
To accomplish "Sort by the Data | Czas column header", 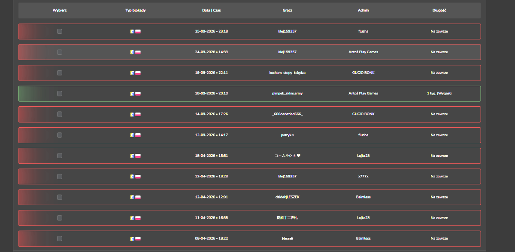I will (x=212, y=10).
